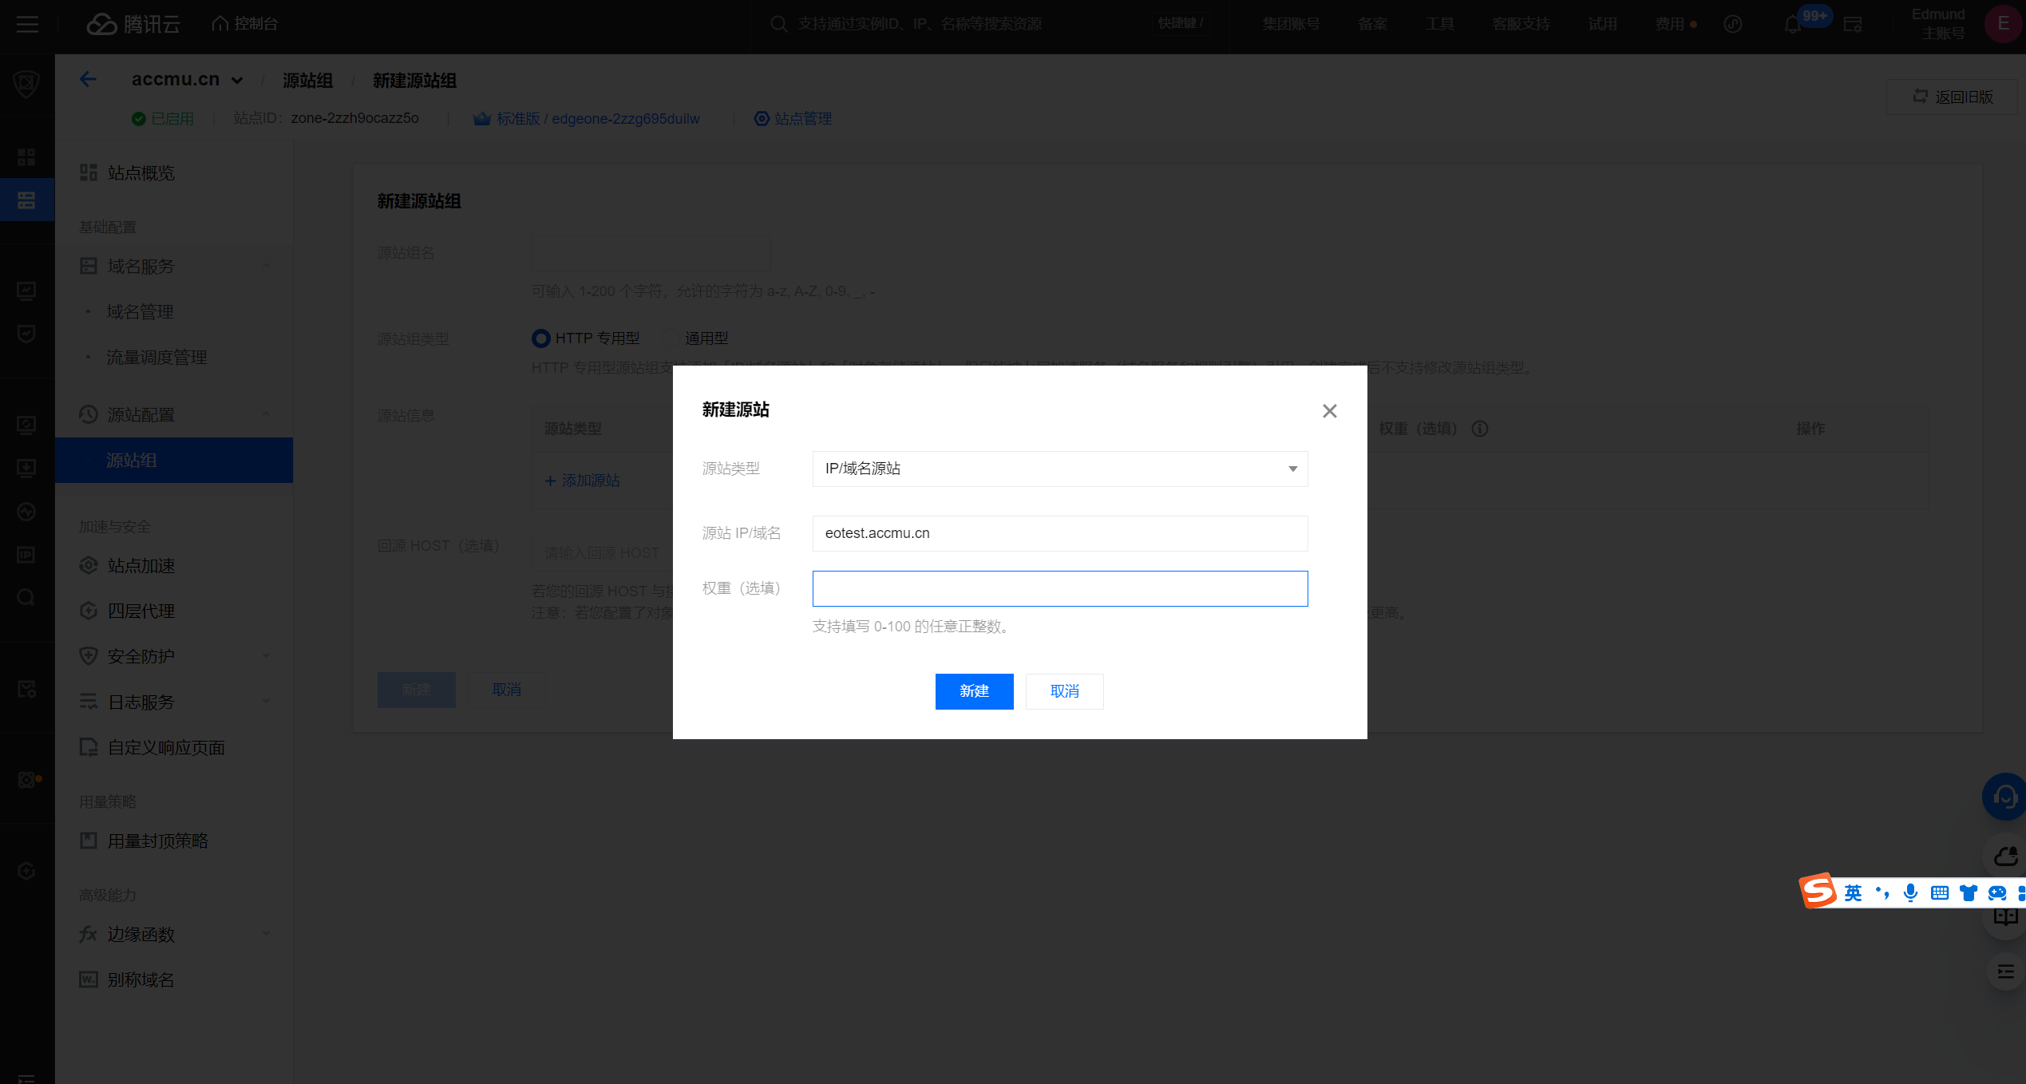Click the list floating button on right
Viewport: 2026px width, 1084px height.
pyautogui.click(x=2005, y=971)
